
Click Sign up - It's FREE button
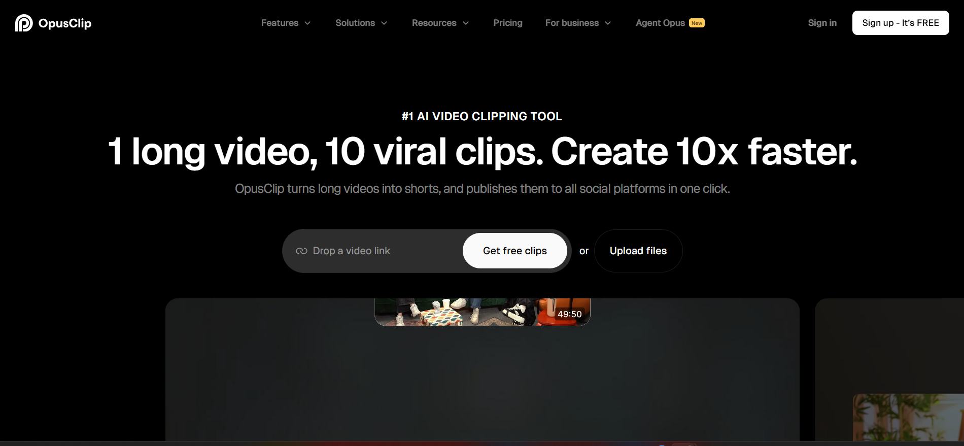click(x=901, y=23)
